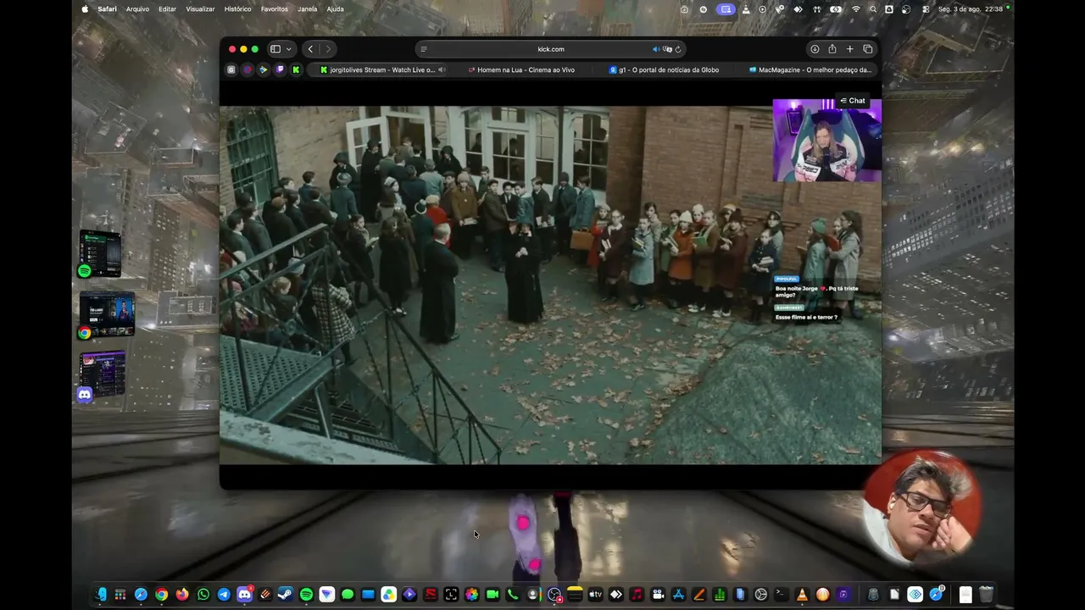Open Spotify from the Dock
The height and width of the screenshot is (610, 1085).
(306, 595)
